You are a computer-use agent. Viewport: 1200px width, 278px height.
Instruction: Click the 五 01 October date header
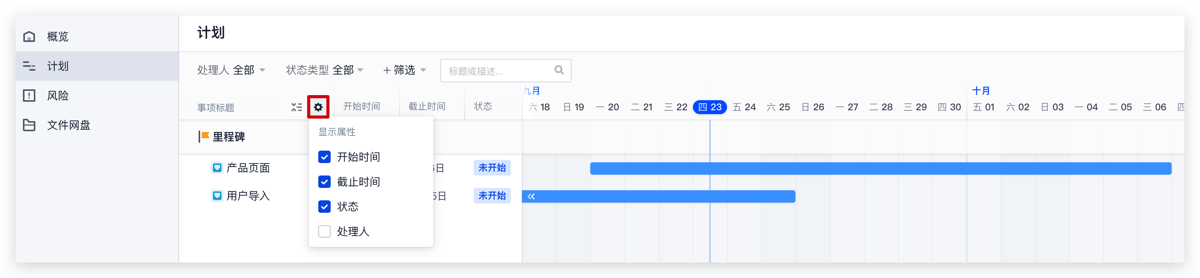[984, 107]
